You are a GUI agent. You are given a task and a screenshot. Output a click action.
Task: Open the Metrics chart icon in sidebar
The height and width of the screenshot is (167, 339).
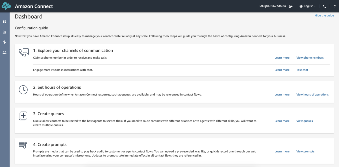click(4, 32)
